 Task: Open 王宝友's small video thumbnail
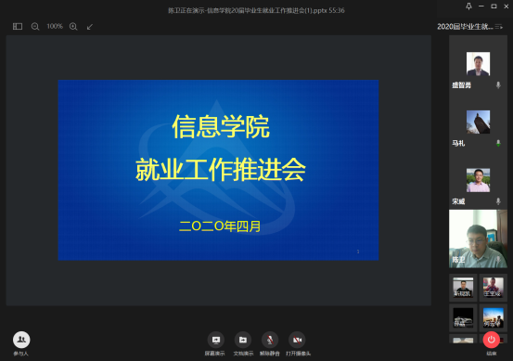pos(493,288)
